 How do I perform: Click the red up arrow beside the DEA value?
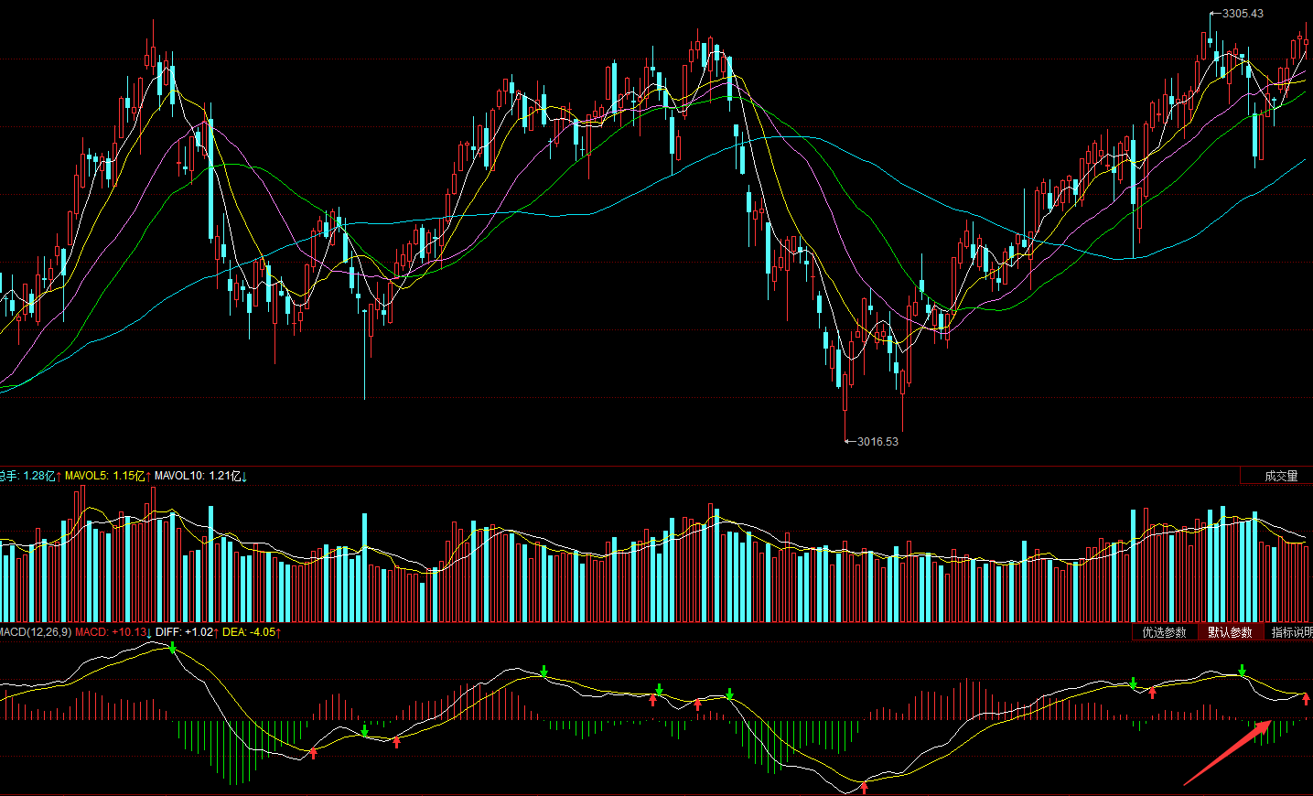[278, 632]
